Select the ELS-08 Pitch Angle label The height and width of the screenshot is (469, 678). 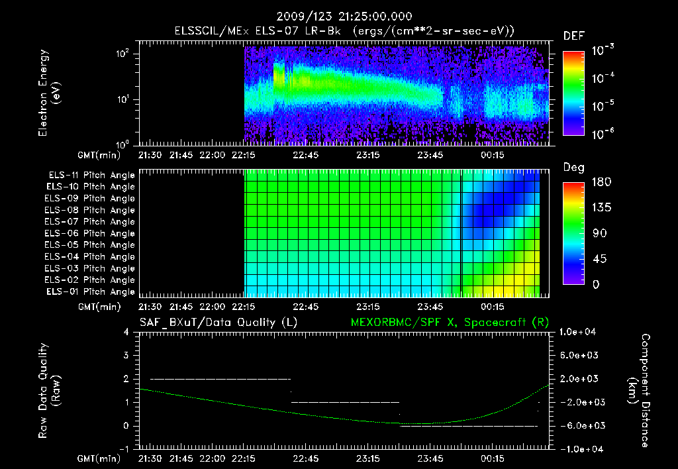(x=89, y=210)
